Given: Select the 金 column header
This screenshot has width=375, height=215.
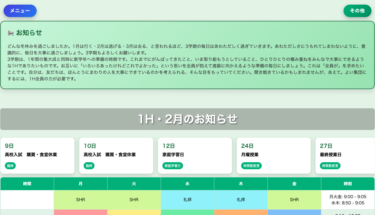Looking at the screenshot, I should point(294,183).
